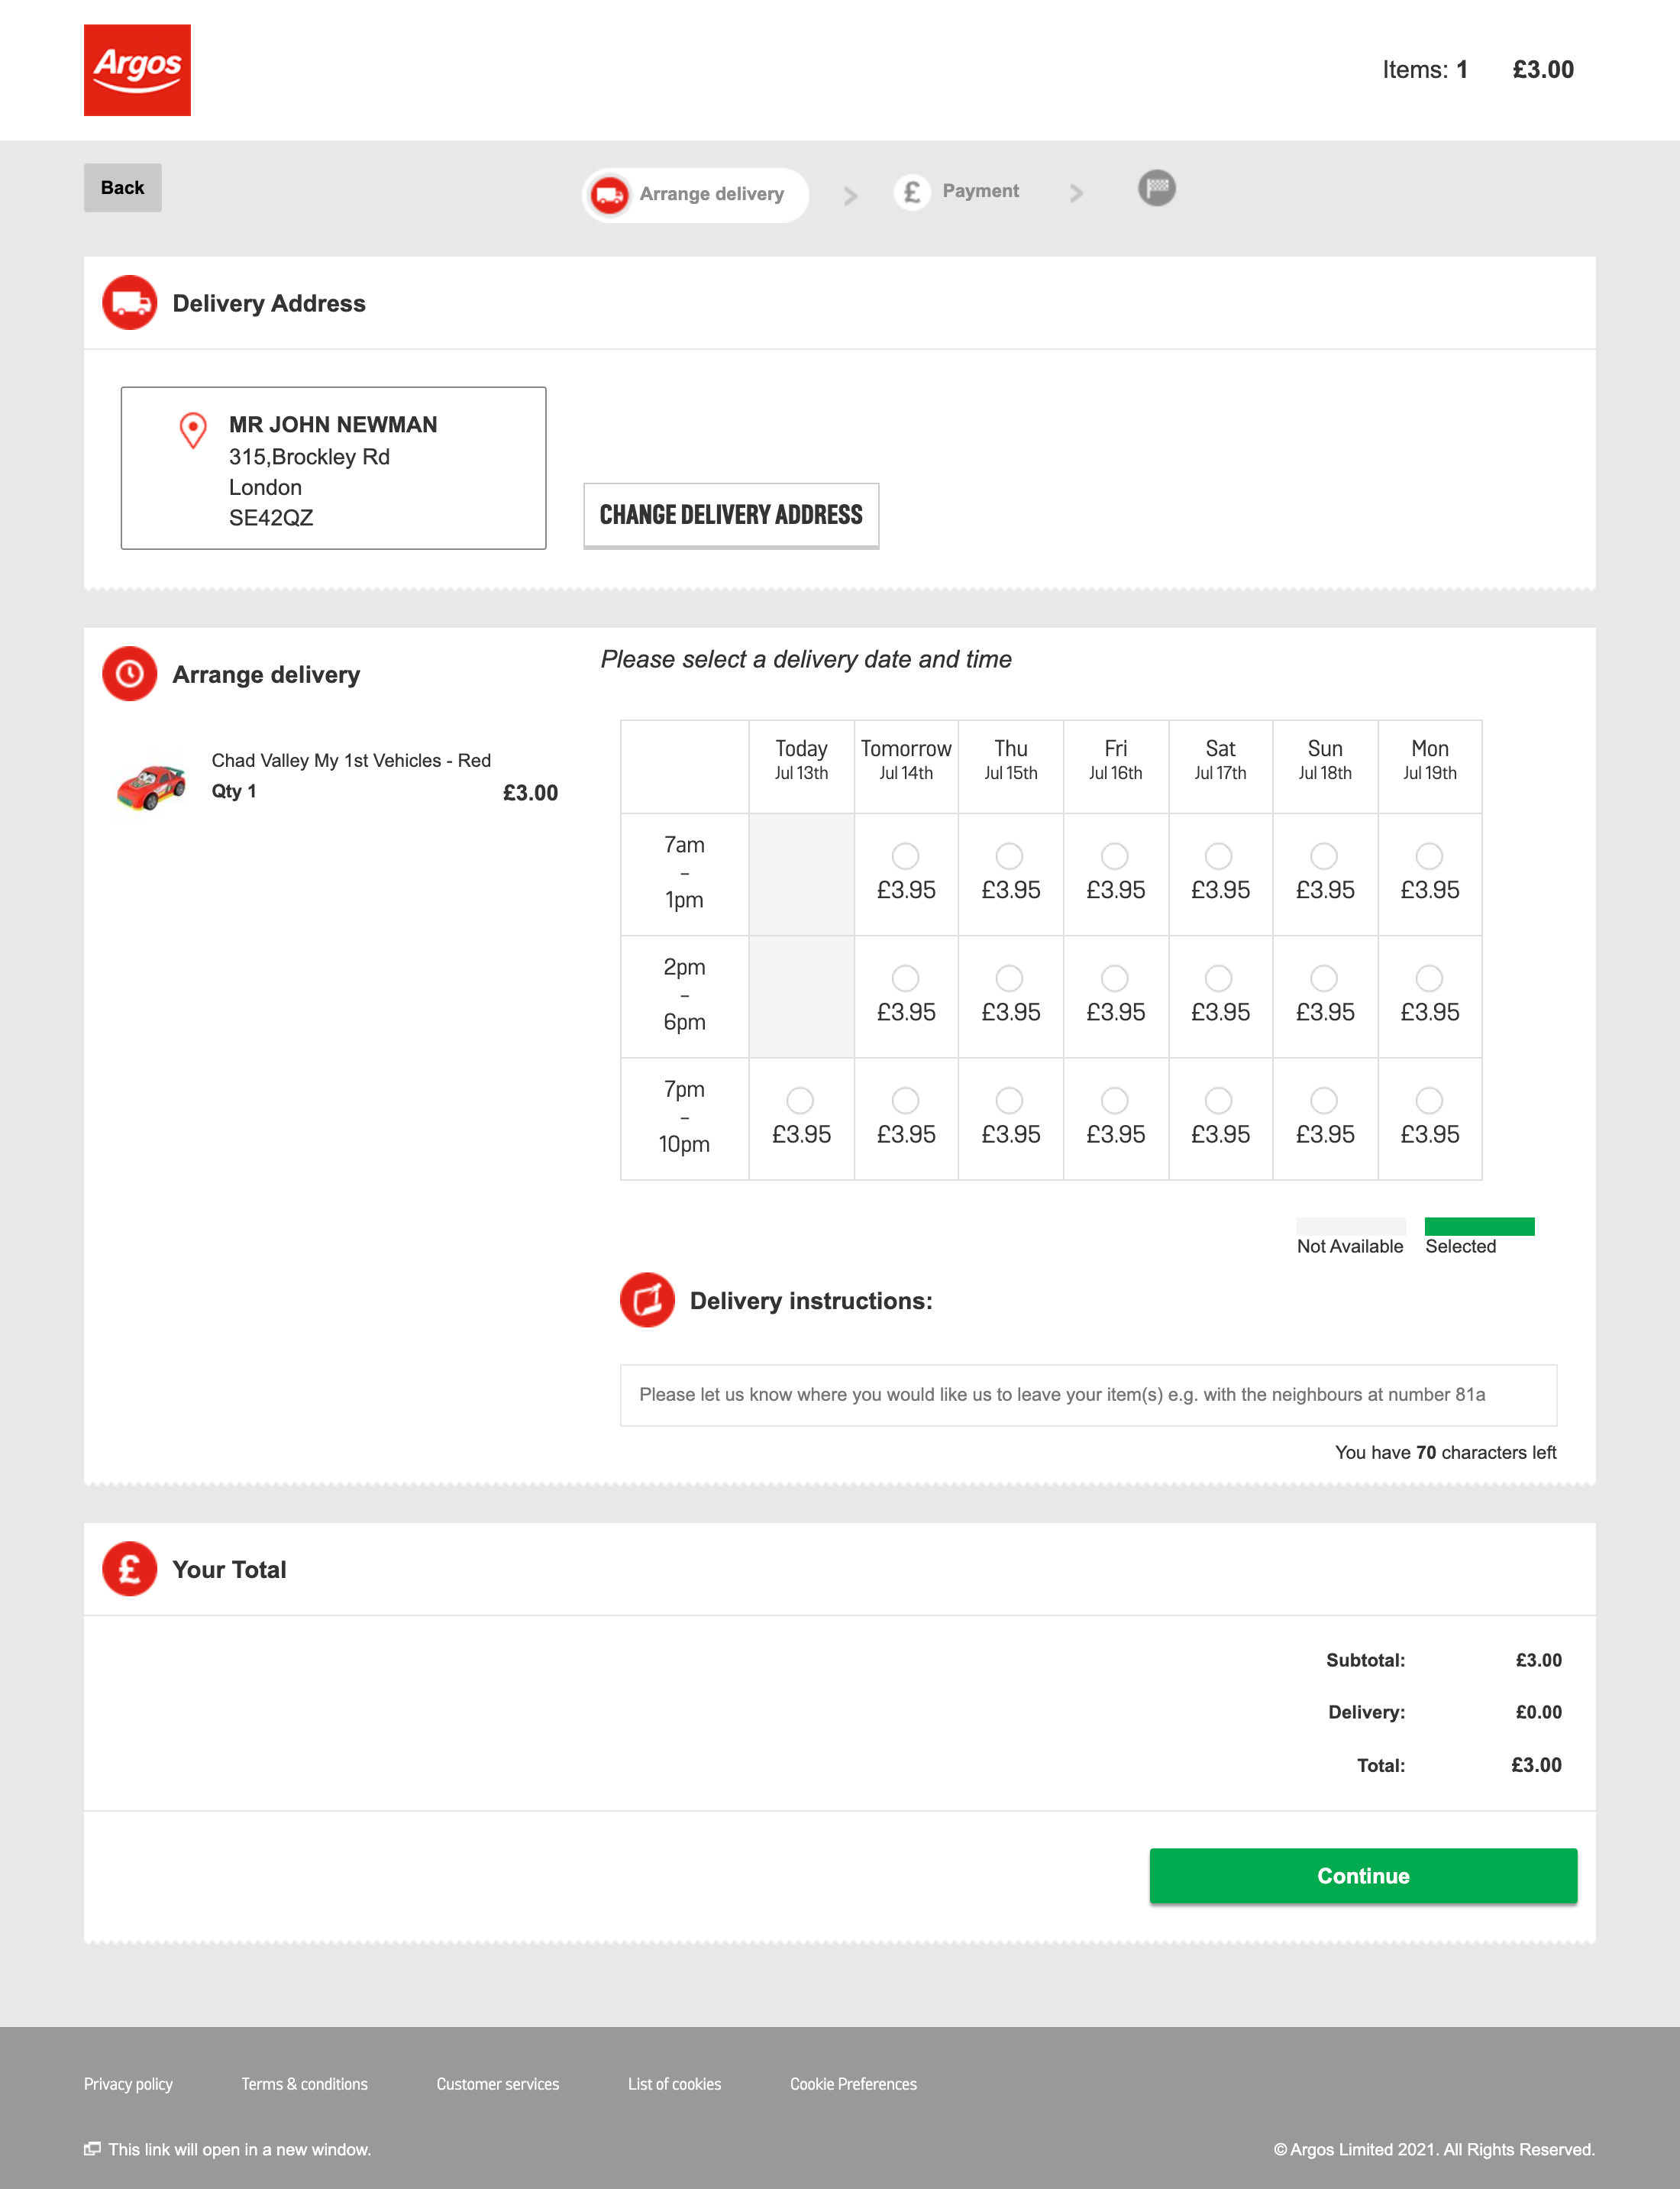The width and height of the screenshot is (1680, 2189).
Task: Select the Arrange delivery step pill
Action: (695, 194)
